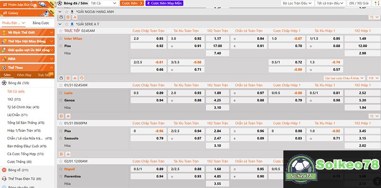
Task: Toggle the star next to Genoa
Action: tap(61, 100)
